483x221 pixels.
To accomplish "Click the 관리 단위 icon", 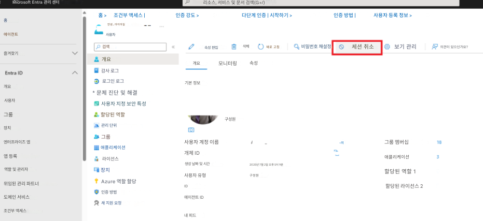I will 96,125.
